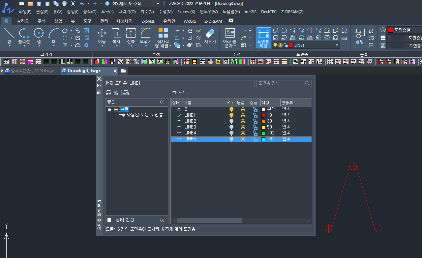Expand dropdown arrow under Line tool
This screenshot has height=258, width=422.
pos(9,46)
